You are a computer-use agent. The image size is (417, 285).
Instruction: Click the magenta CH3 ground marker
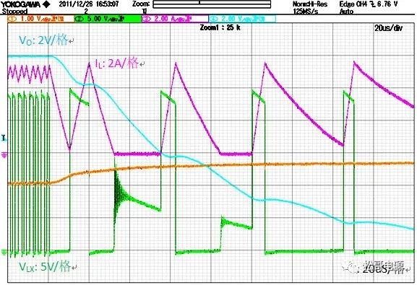(4, 154)
